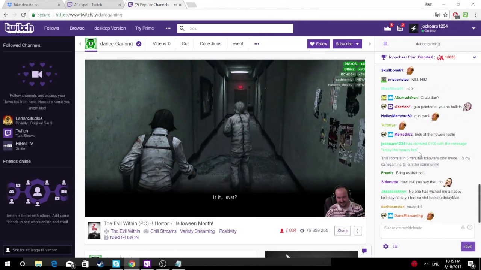
Task: Open the Twitch logo home link
Action: 19,28
